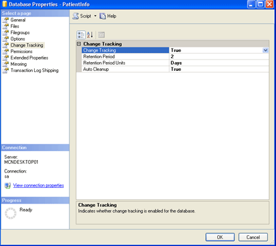Image resolution: width=276 pixels, height=246 pixels.
Task: Click the Change Tracking page icon
Action: point(6,46)
